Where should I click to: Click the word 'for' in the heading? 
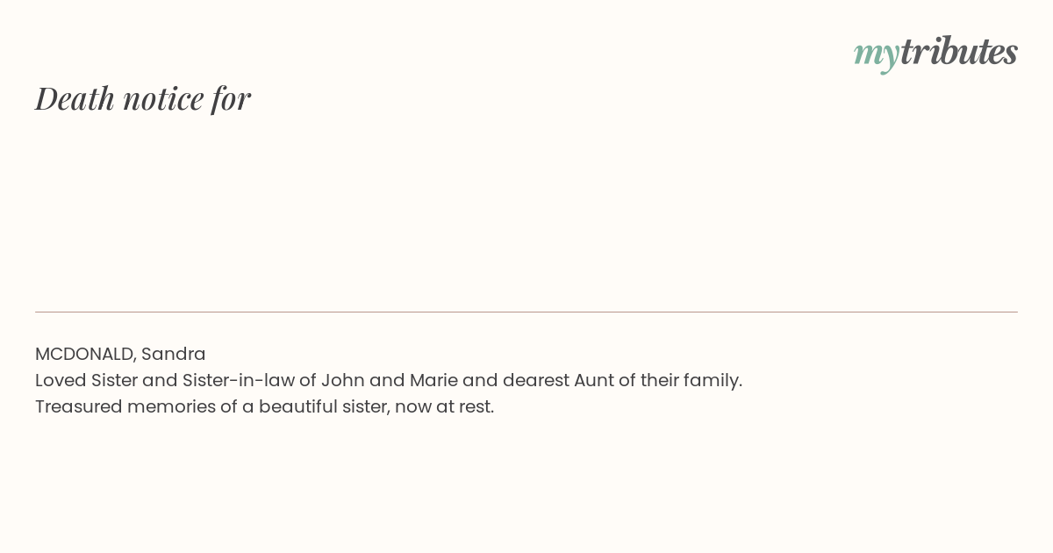[x=232, y=98]
